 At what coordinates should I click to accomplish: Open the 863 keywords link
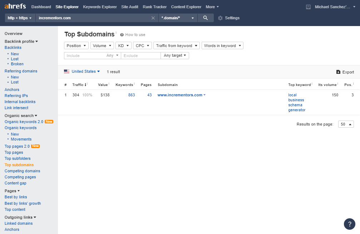tap(132, 95)
